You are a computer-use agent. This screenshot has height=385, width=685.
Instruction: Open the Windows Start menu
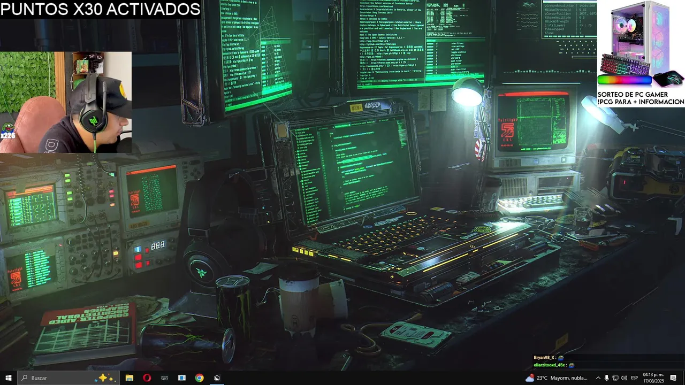(x=8, y=378)
